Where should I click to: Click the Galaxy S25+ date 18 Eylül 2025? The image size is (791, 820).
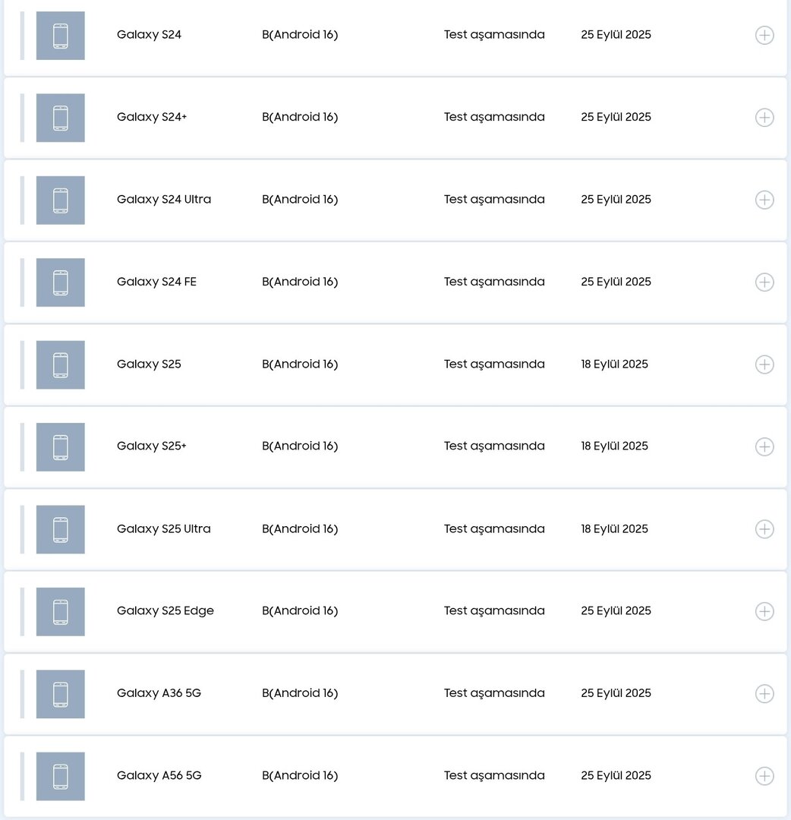pyautogui.click(x=614, y=446)
